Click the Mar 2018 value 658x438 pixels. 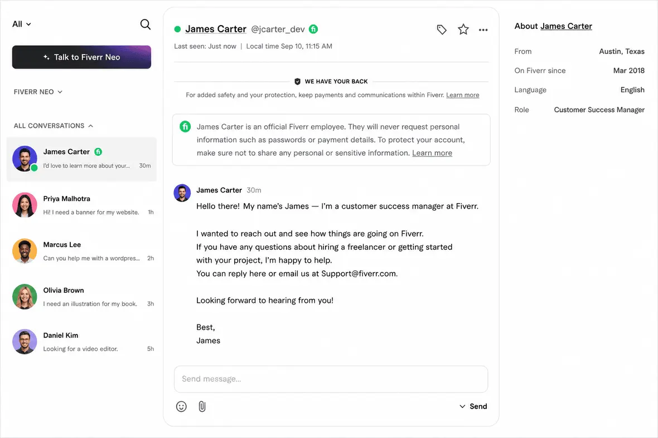628,71
